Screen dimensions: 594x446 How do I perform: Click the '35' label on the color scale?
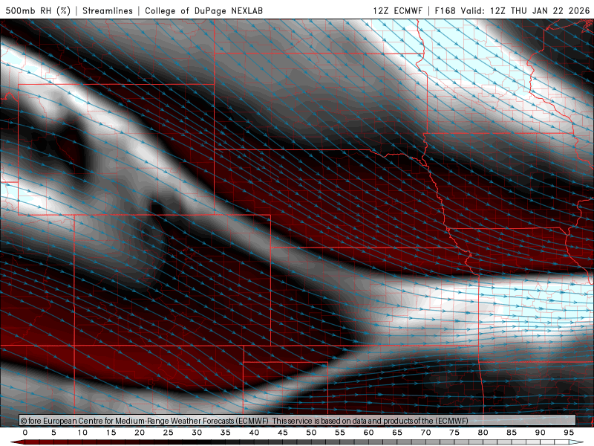[226, 433]
